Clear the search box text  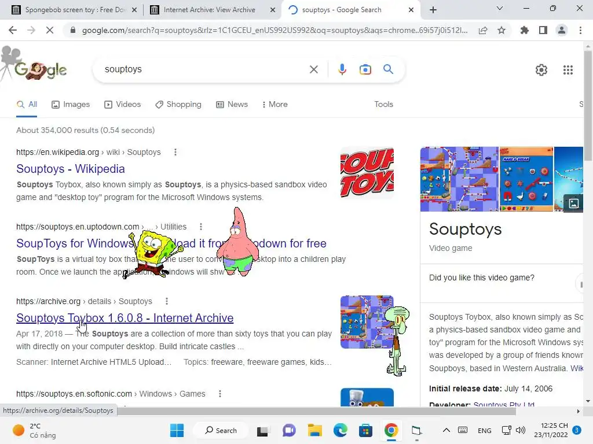(313, 69)
